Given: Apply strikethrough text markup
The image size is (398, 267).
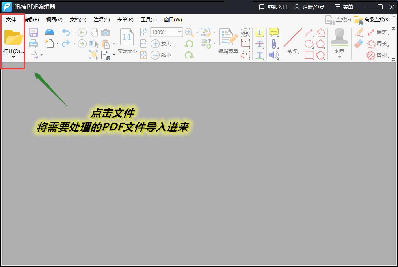Looking at the screenshot, I should (x=259, y=44).
